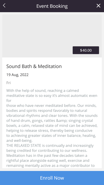
Task: Select the $40.00 price badge
Action: [86, 50]
